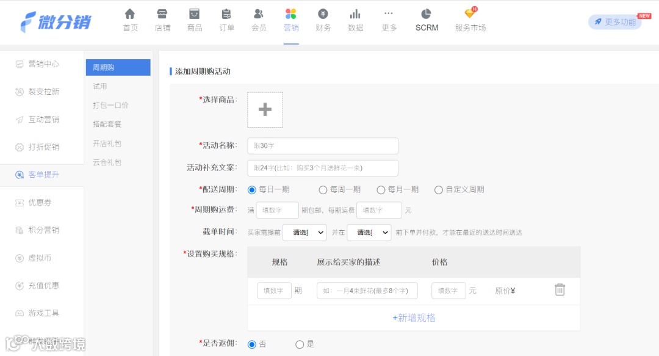Click the 微分销 logo
This screenshot has width=659, height=356.
pos(56,21)
